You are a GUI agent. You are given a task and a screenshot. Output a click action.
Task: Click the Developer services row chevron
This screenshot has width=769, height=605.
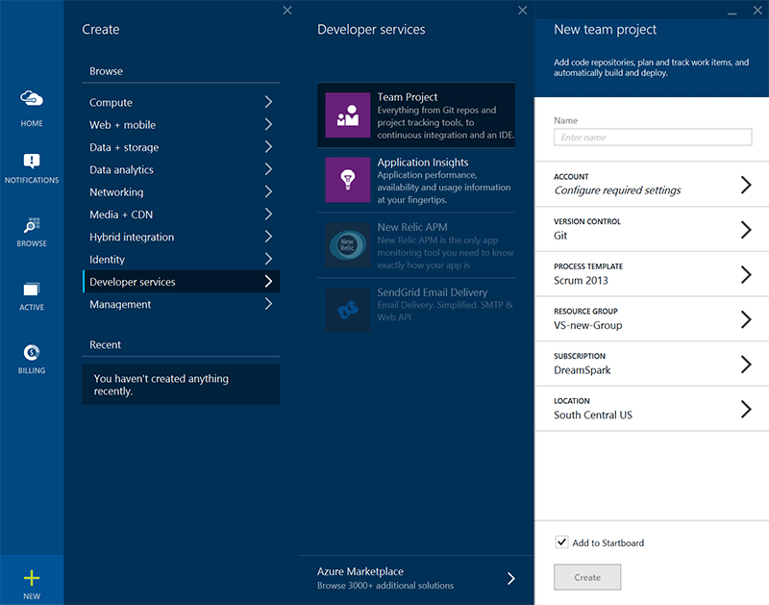[x=268, y=281]
